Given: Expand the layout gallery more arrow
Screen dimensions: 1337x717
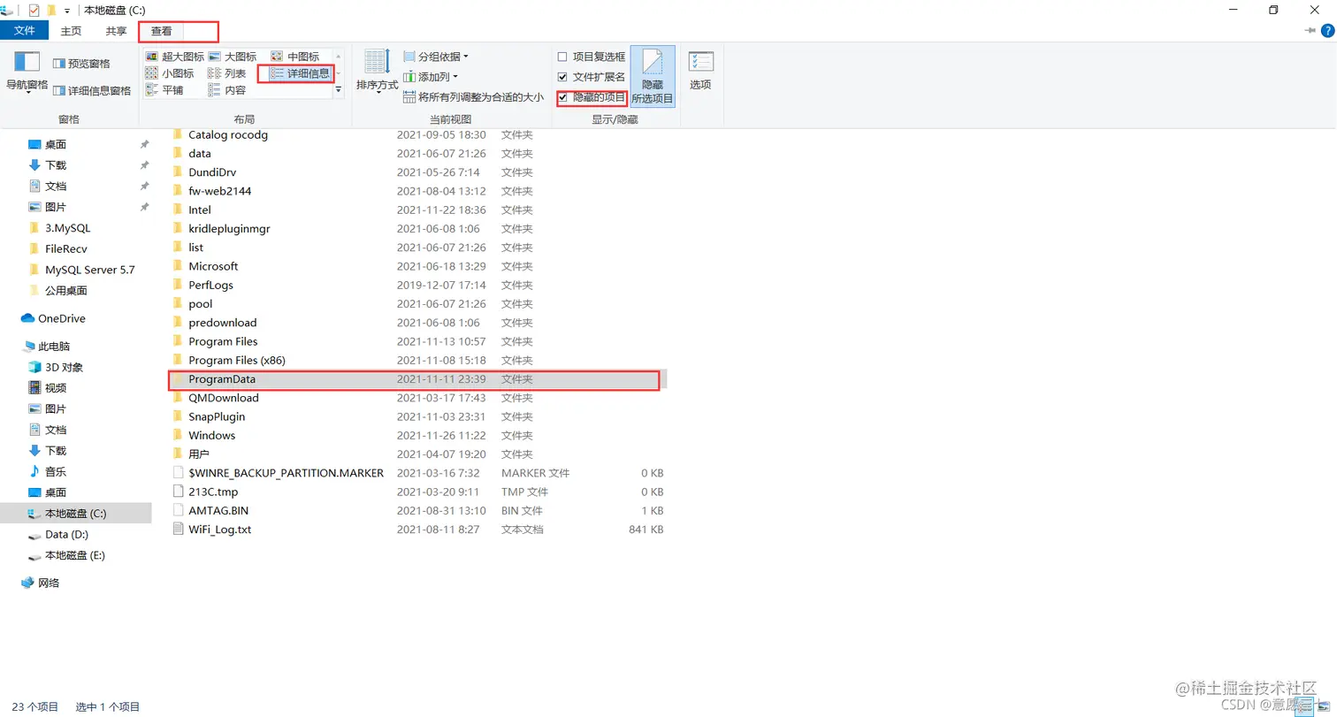Looking at the screenshot, I should 338,90.
